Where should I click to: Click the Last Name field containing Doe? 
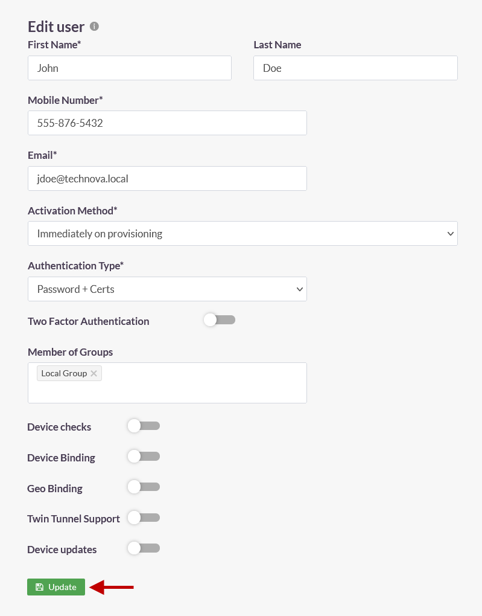pyautogui.click(x=355, y=68)
